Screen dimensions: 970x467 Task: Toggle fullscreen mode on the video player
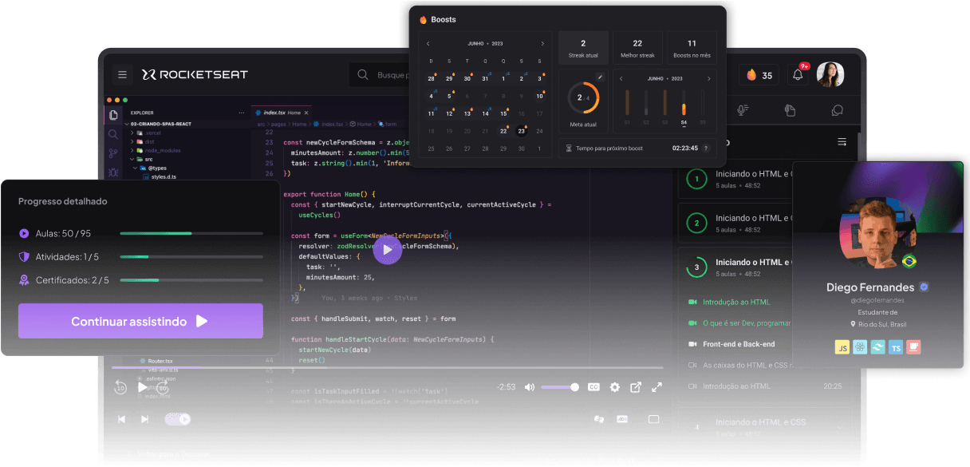[x=657, y=387]
